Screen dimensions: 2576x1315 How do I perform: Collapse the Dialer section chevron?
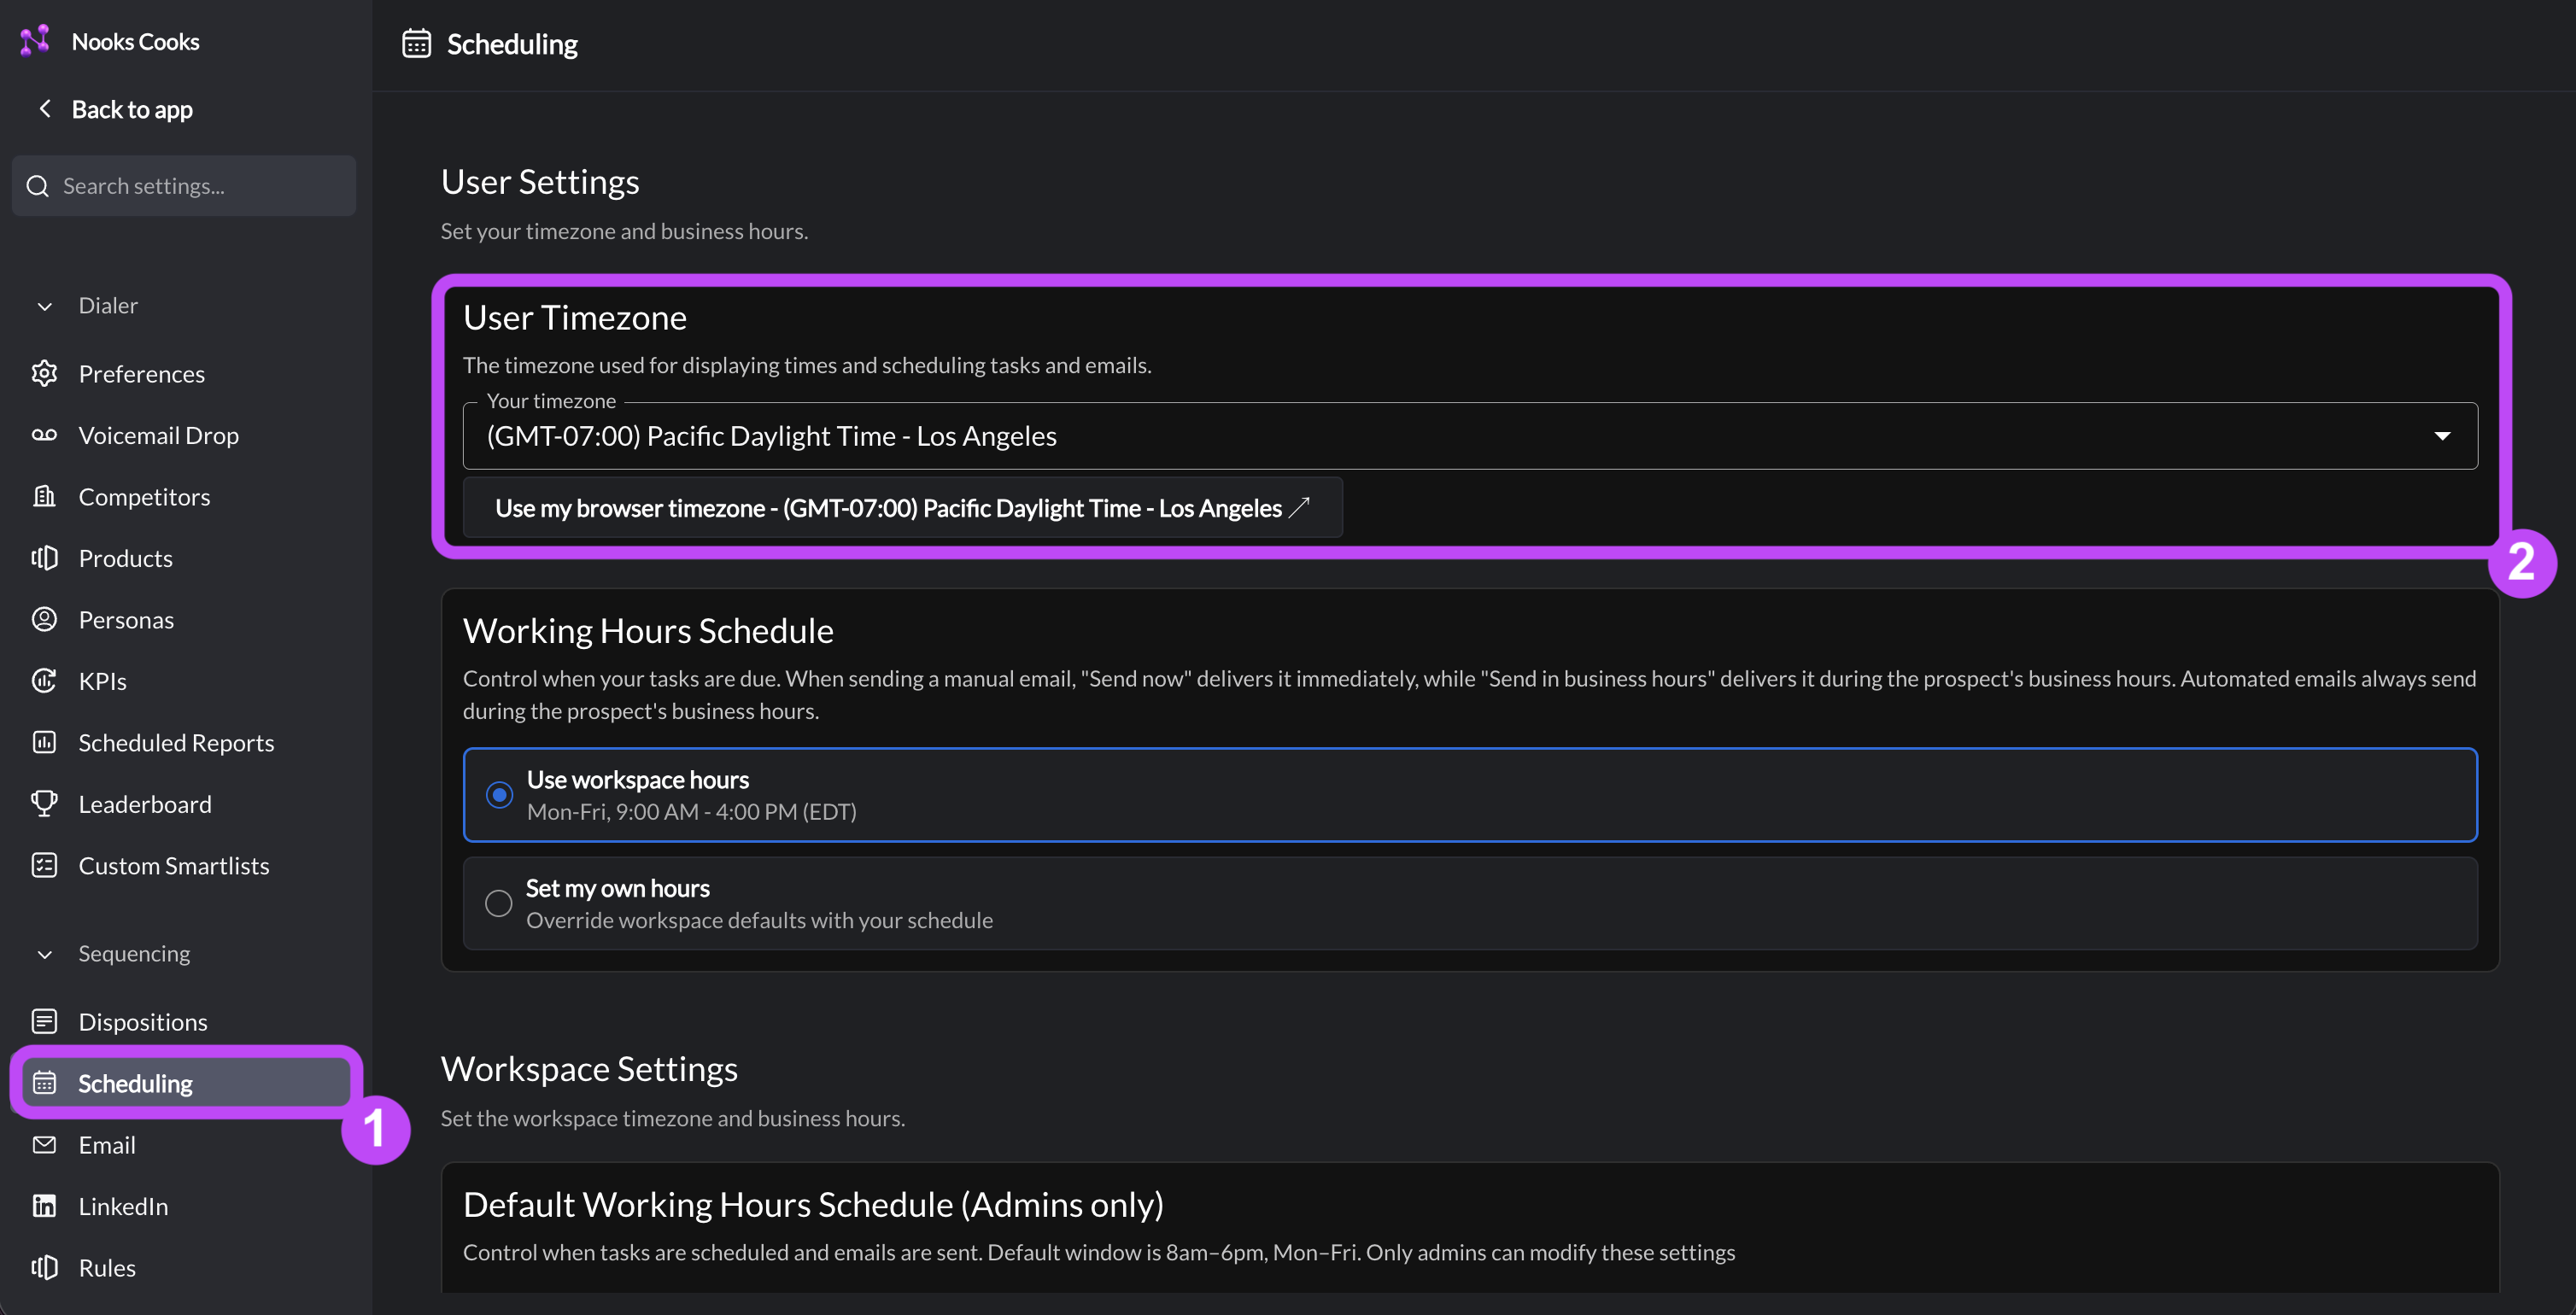click(x=44, y=306)
